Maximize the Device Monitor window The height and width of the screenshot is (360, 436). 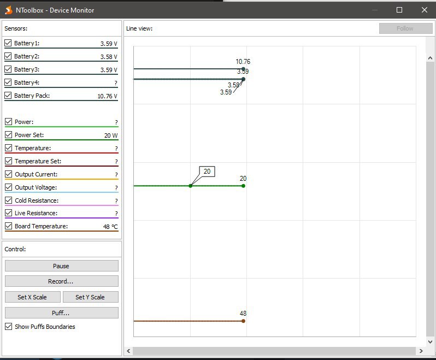click(x=399, y=10)
